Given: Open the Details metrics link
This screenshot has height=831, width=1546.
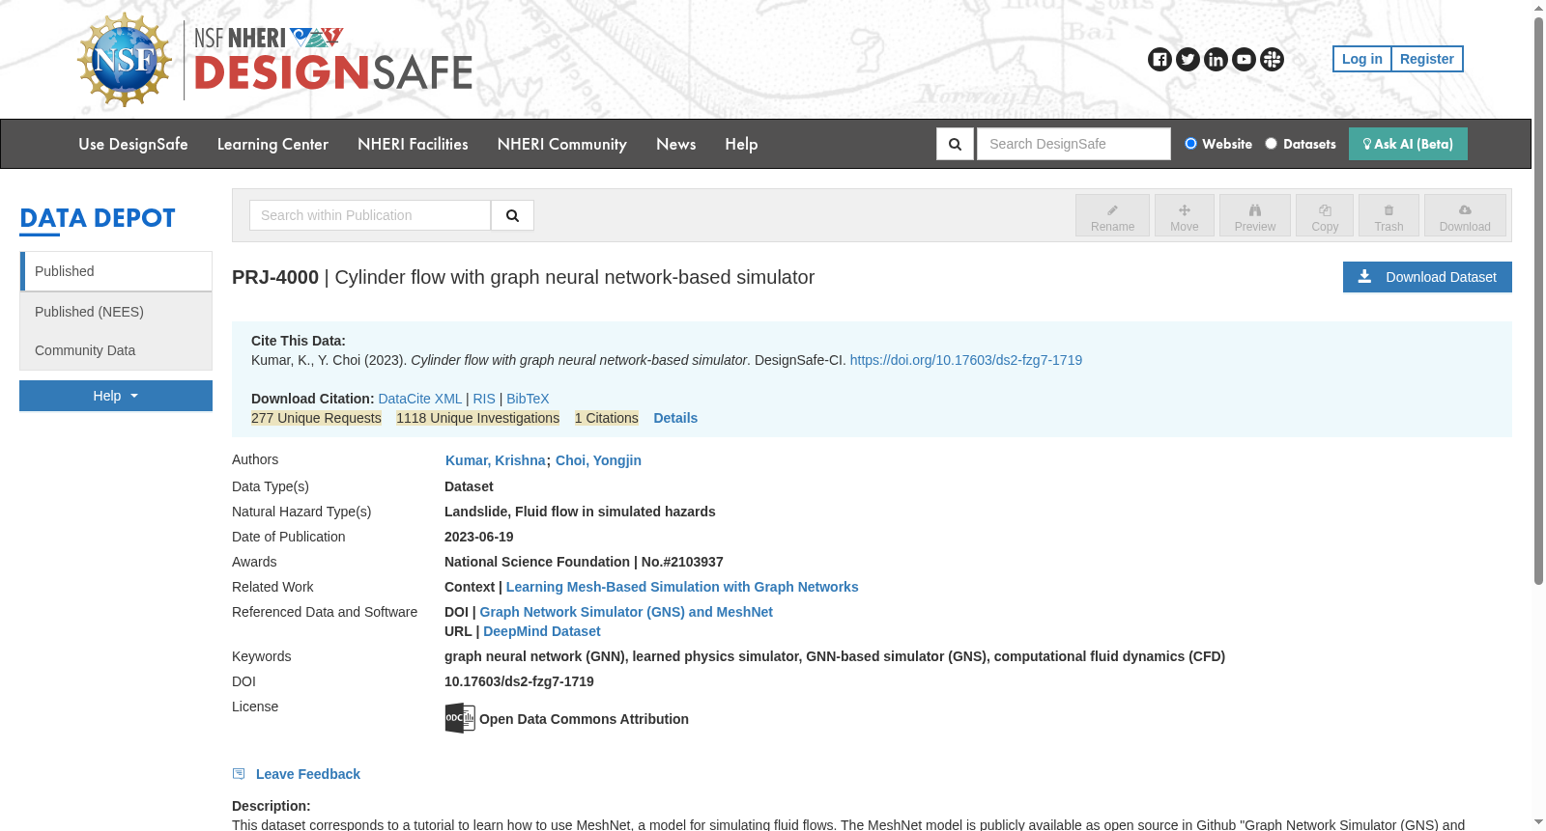Looking at the screenshot, I should click(x=675, y=418).
